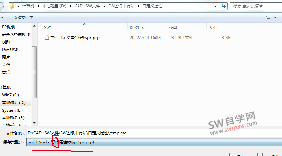Click the date 2022/9/24 16:38
Viewport: 282px width, 156px height.
pyautogui.click(x=145, y=37)
